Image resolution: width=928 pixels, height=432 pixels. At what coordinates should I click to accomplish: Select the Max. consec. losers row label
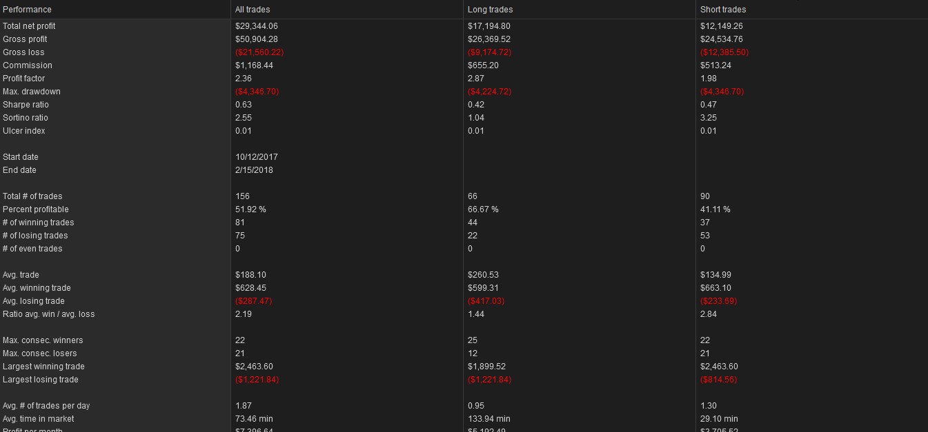click(40, 353)
